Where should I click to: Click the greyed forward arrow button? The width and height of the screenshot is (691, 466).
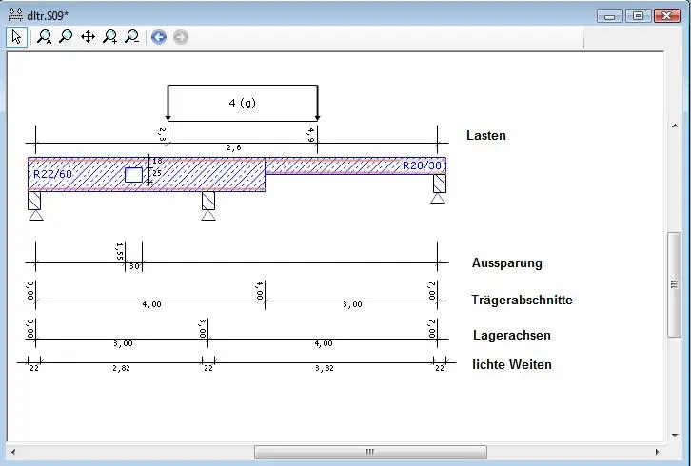pyautogui.click(x=181, y=37)
